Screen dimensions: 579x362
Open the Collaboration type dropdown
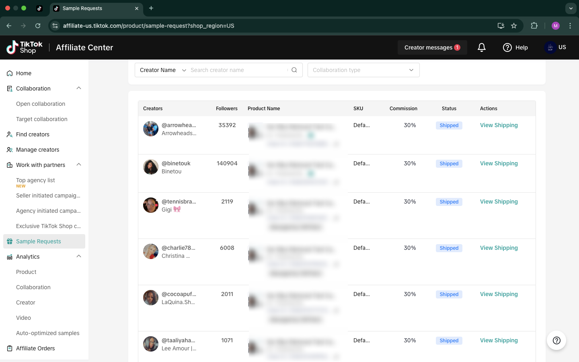click(x=363, y=70)
